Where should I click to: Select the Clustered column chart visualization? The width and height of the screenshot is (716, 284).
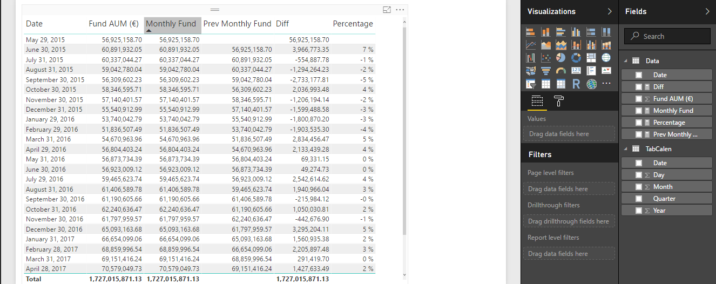coord(576,32)
